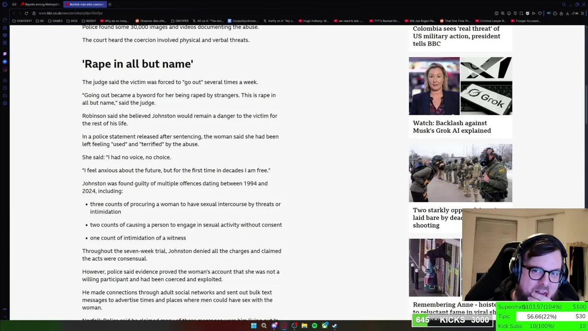Click the padlock site security icon
588x331 pixels.
pyautogui.click(x=34, y=13)
